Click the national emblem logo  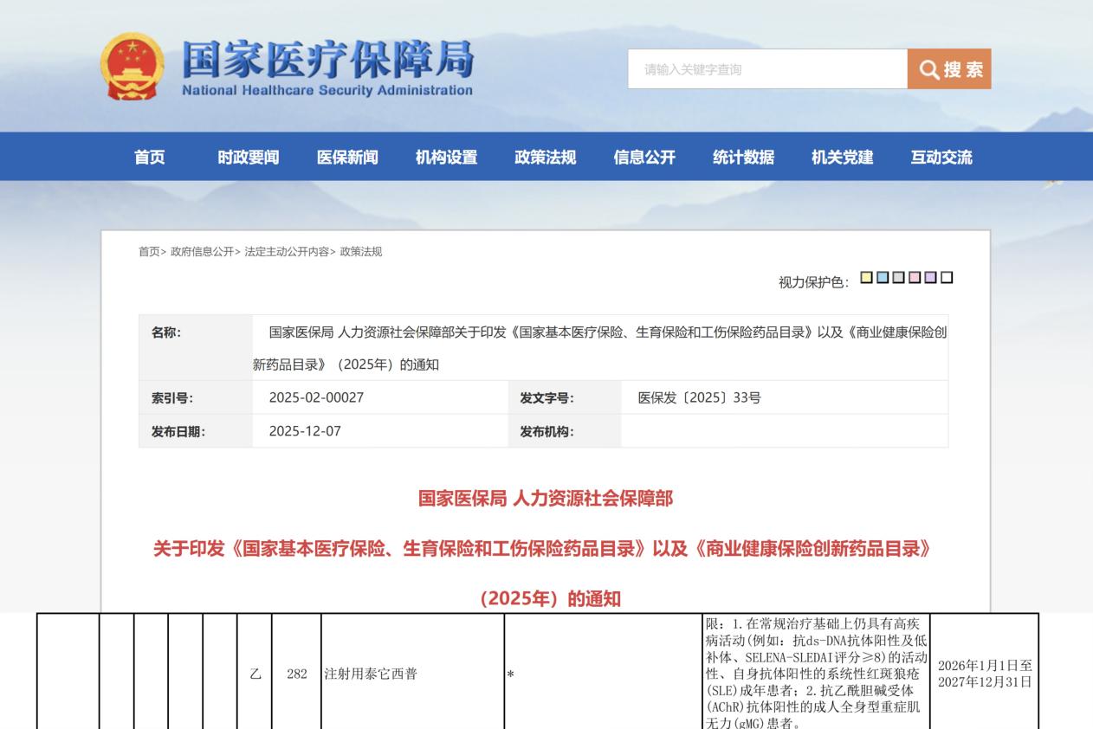tap(132, 68)
